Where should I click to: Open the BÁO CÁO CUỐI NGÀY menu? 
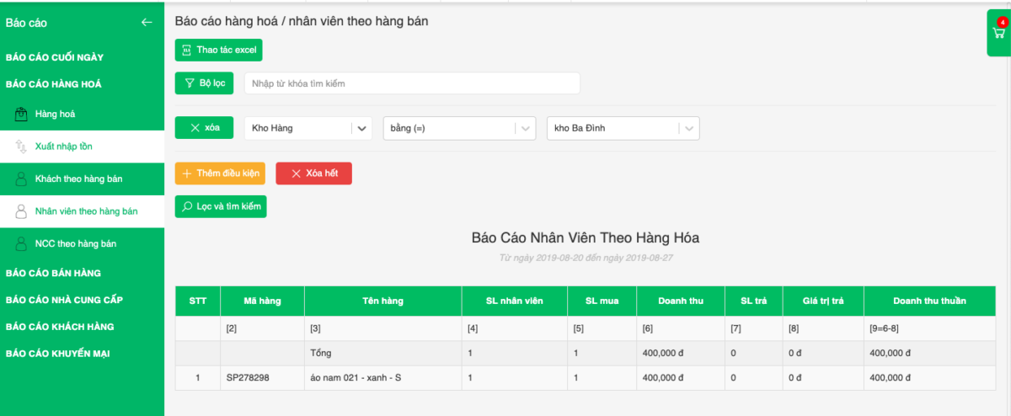[55, 57]
